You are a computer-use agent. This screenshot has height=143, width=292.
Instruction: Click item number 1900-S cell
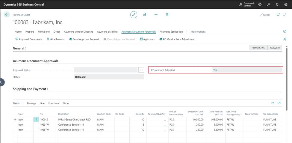click(48, 120)
